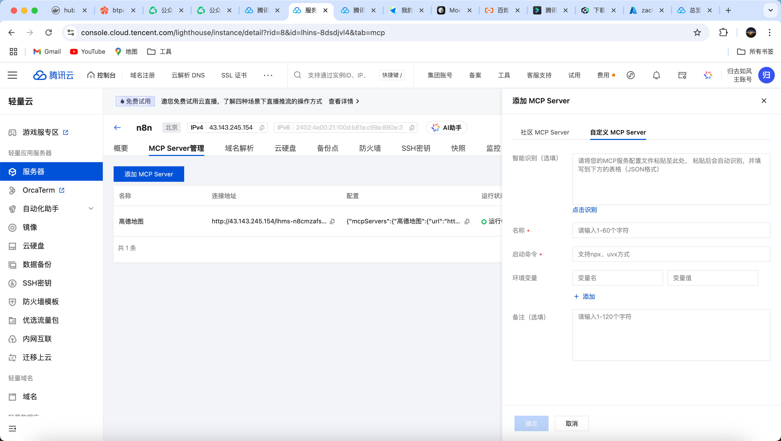The width and height of the screenshot is (781, 441).
Task: Open the AI assistant colorful icon in header
Action: pos(708,75)
